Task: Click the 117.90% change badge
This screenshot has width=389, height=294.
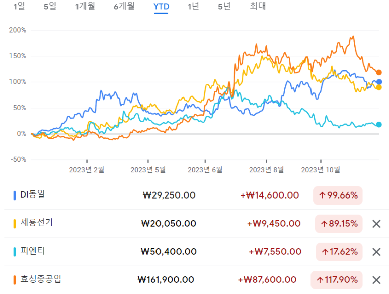Action: coord(336,280)
